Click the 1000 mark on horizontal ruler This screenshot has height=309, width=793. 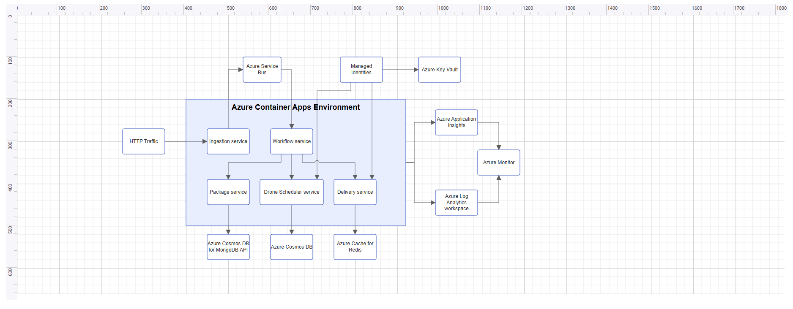point(443,8)
